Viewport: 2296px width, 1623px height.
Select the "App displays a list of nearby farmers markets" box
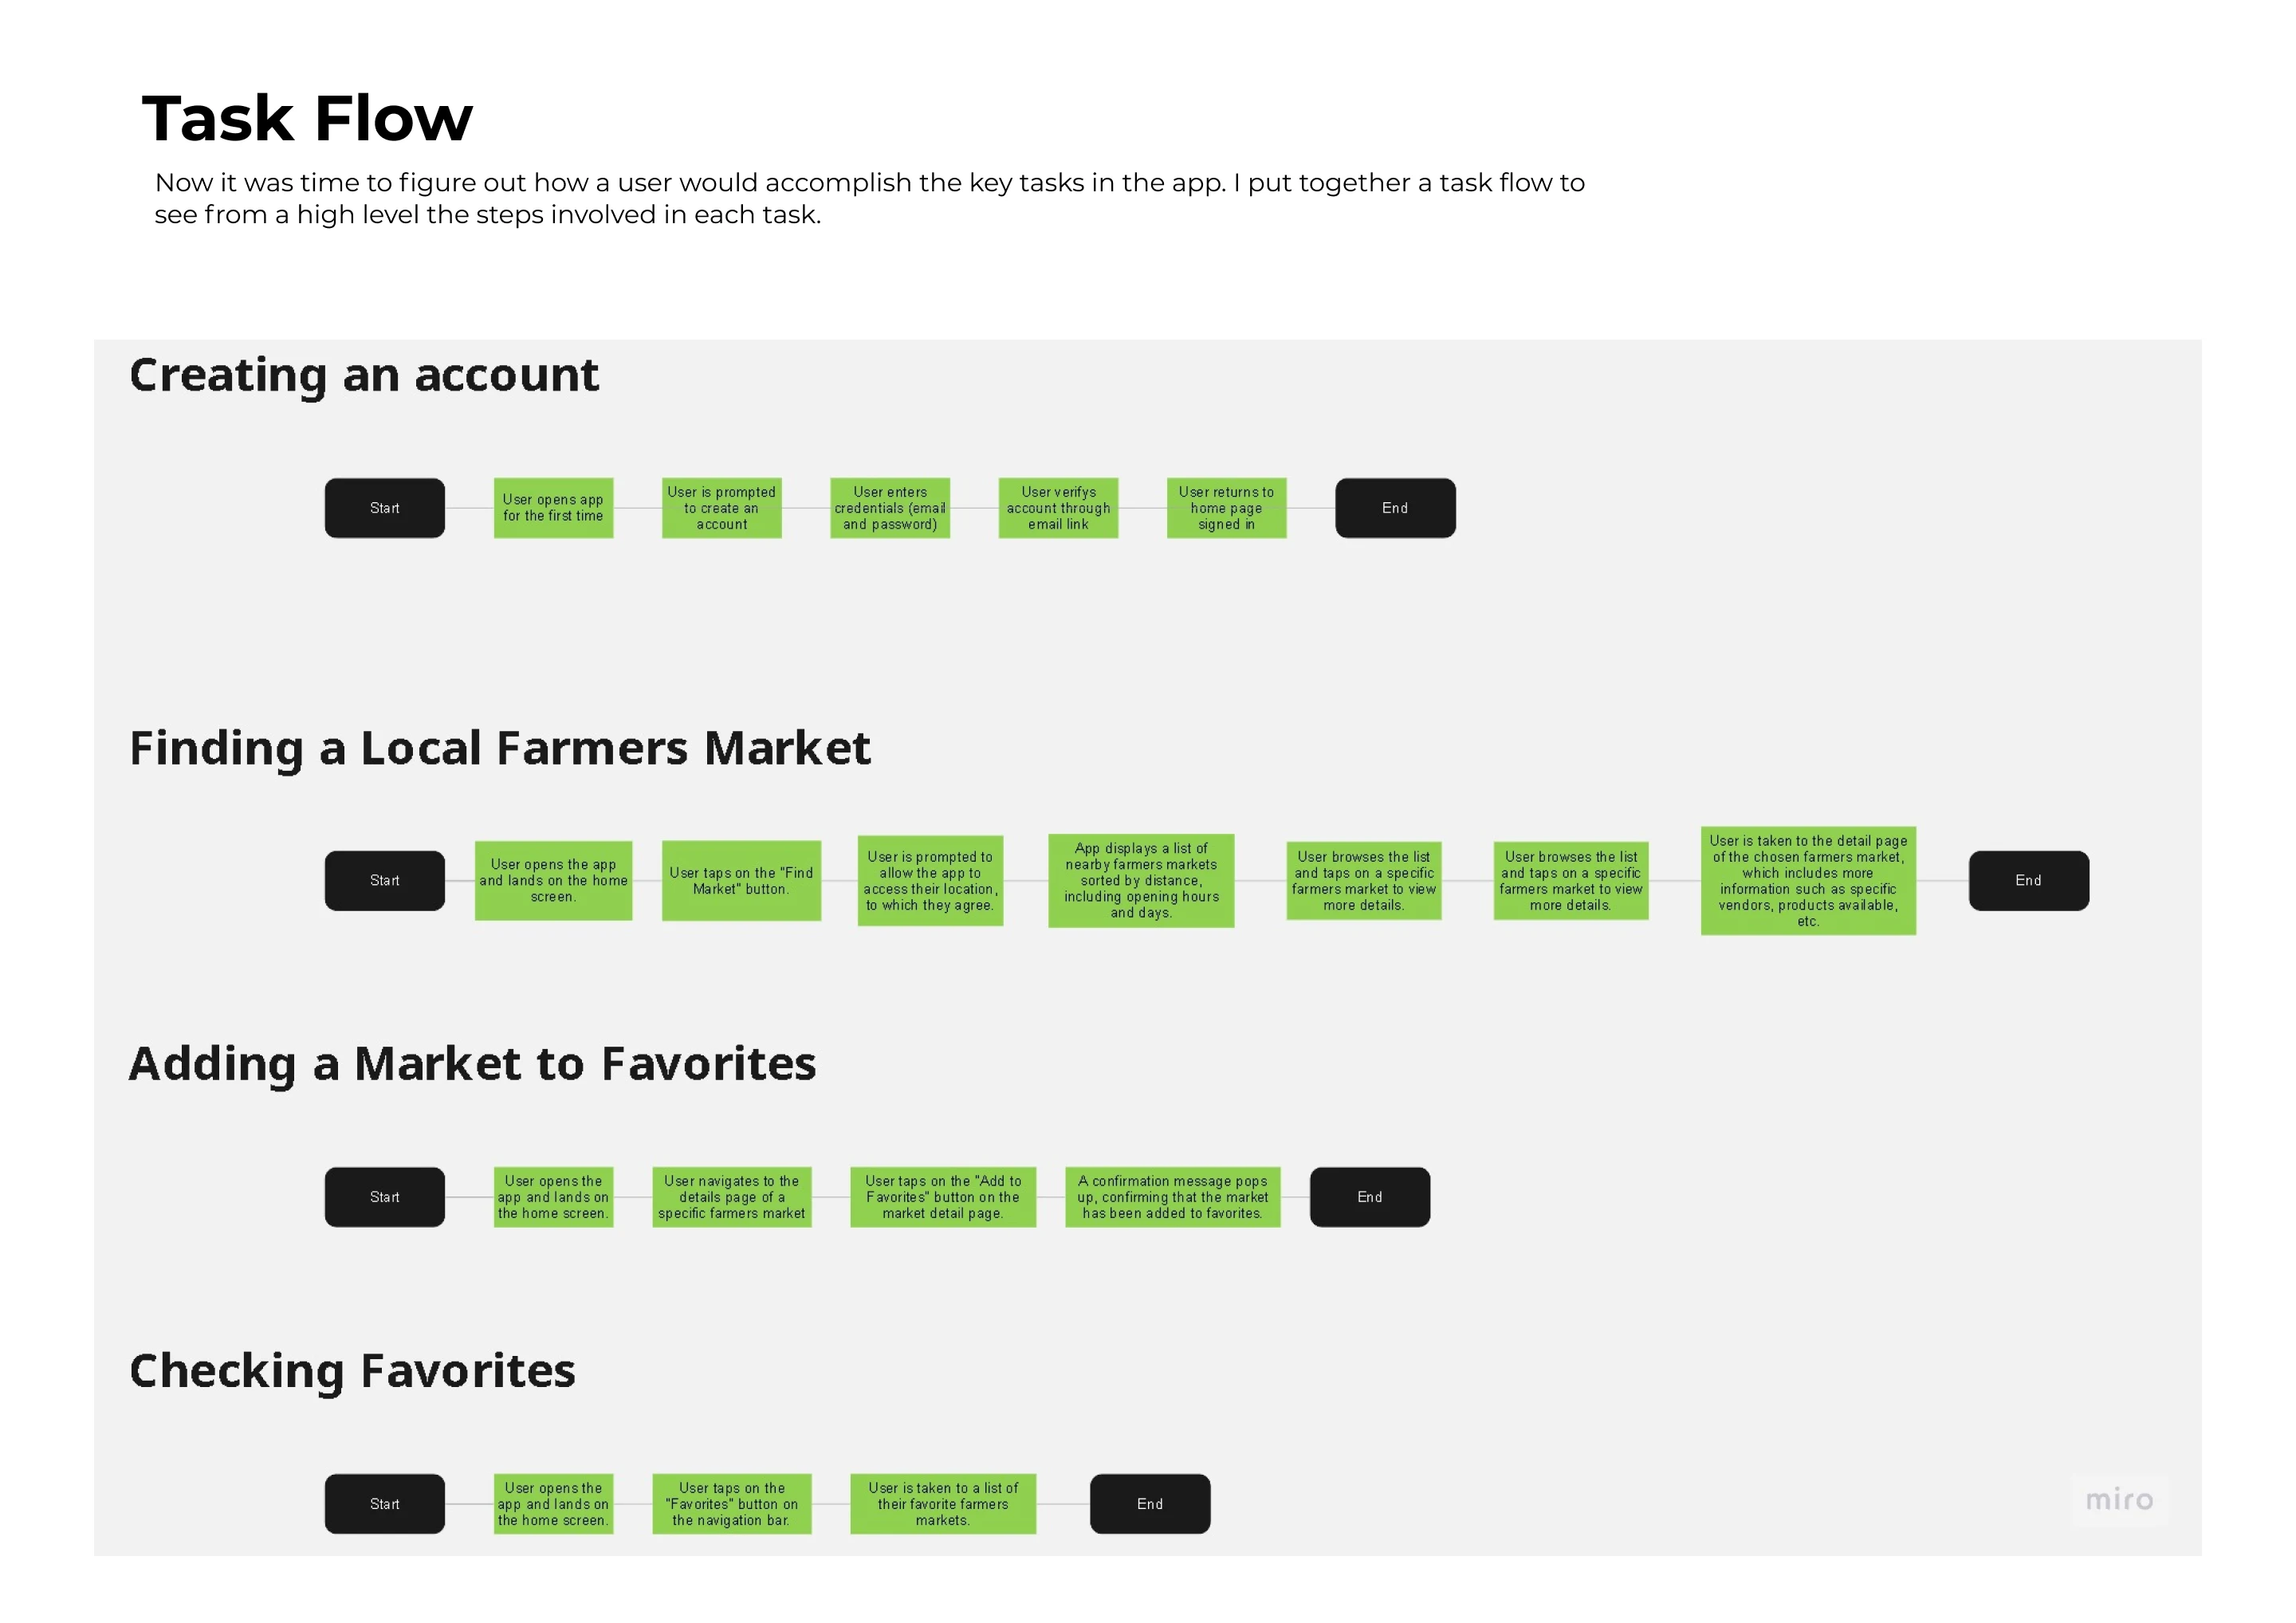[x=1141, y=881]
